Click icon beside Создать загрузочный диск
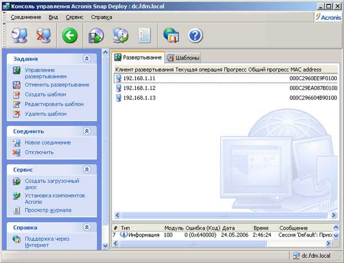Screen dimensions: 344x263 [17, 181]
